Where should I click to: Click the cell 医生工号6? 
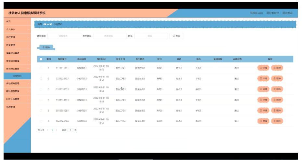pyautogui.click(x=121, y=121)
